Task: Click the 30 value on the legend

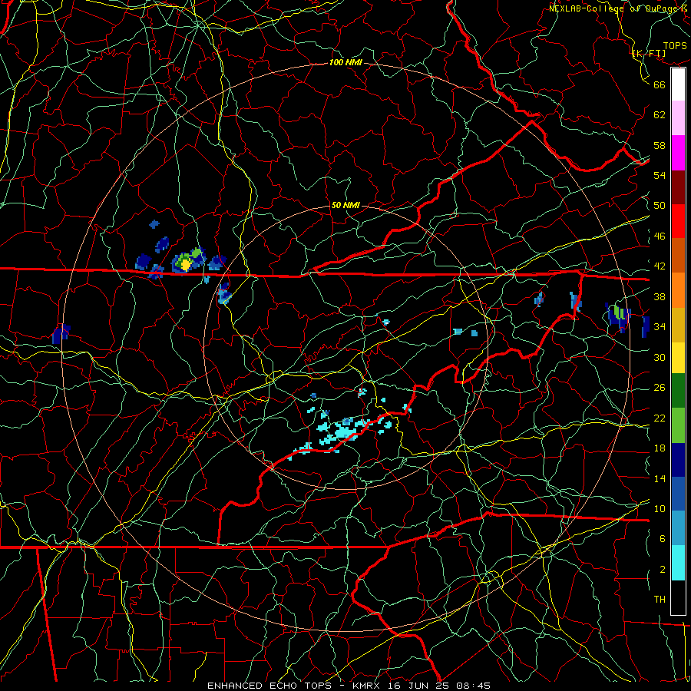Action: click(660, 357)
